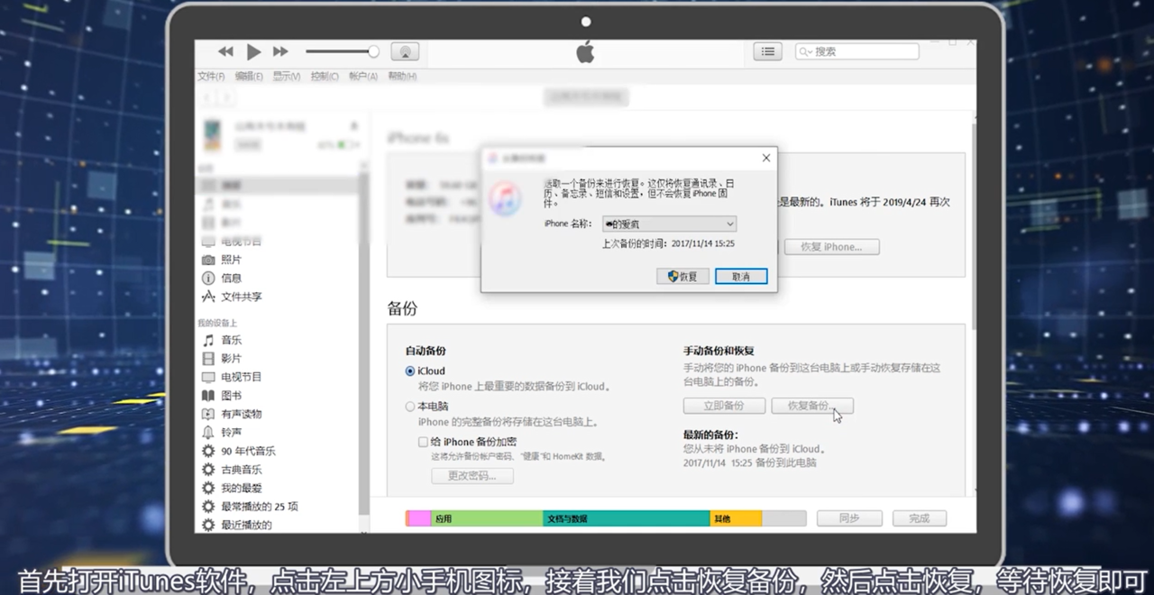
Task: Enable 给 iPhone 备份加密 checkbox
Action: click(x=423, y=442)
